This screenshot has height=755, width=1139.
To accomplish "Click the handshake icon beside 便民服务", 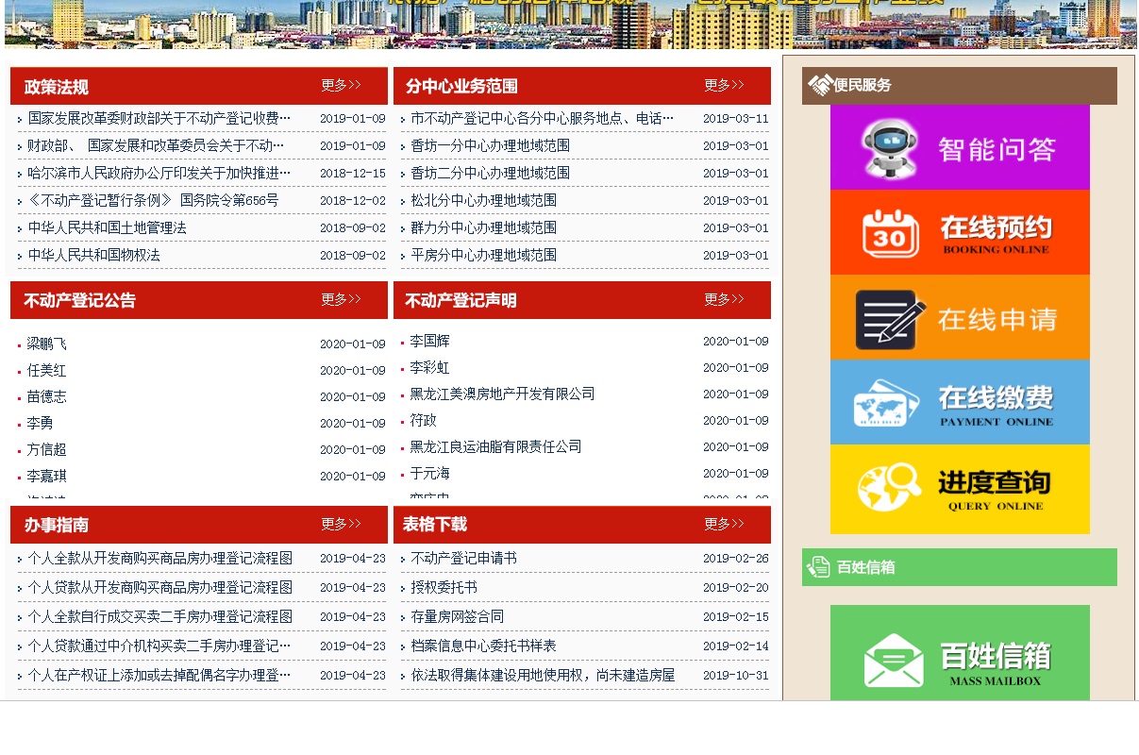I will pyautogui.click(x=820, y=85).
